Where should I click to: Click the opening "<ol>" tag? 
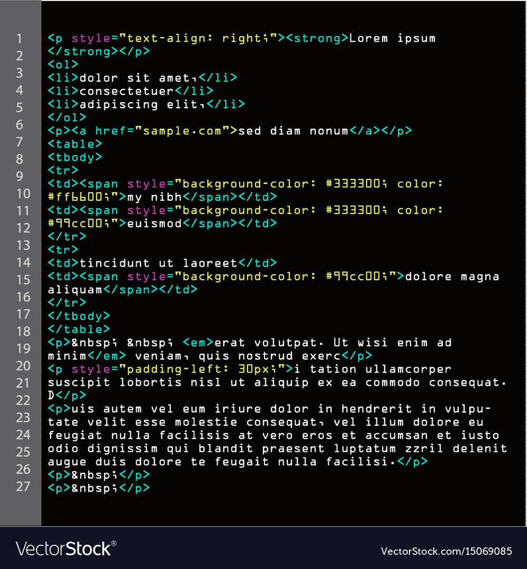pyautogui.click(x=63, y=65)
